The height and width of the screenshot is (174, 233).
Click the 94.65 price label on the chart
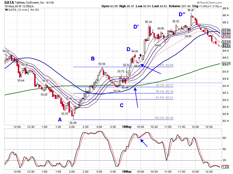click(158, 45)
